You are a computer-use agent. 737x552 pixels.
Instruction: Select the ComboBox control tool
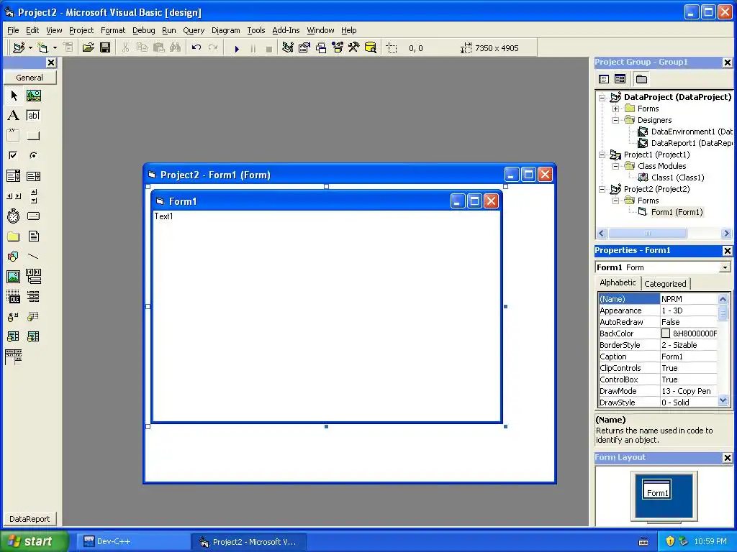(14, 176)
